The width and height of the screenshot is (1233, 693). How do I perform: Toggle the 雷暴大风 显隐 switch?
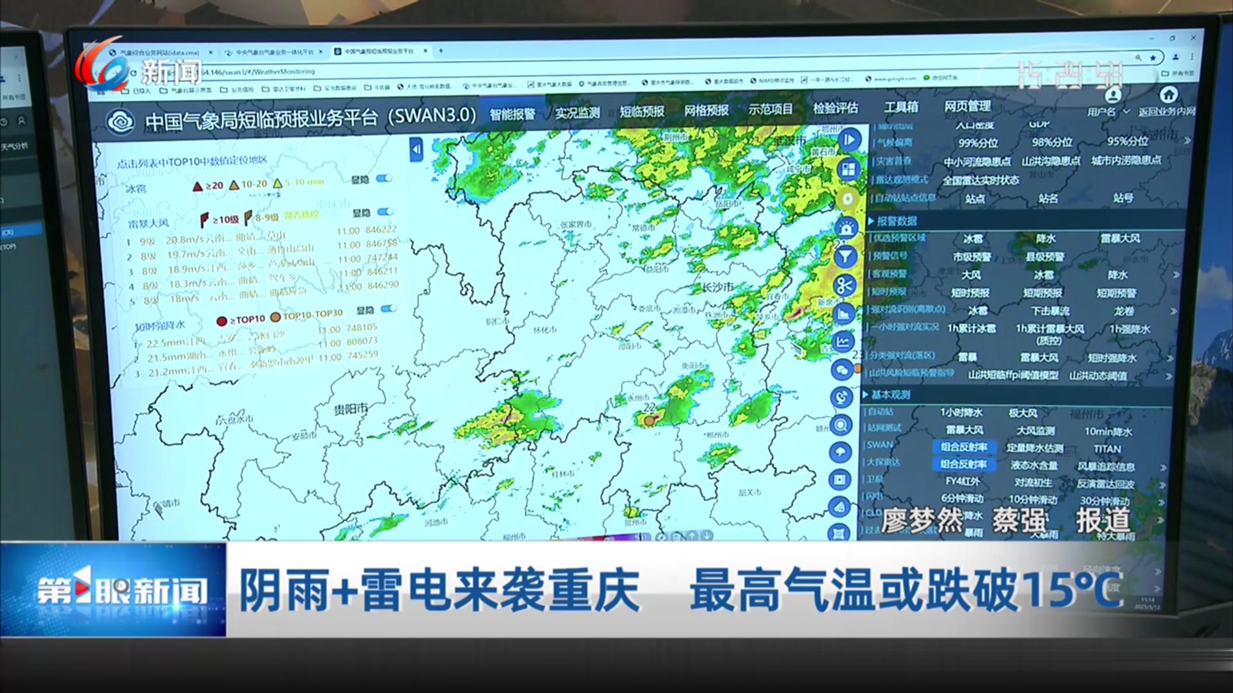tap(385, 212)
